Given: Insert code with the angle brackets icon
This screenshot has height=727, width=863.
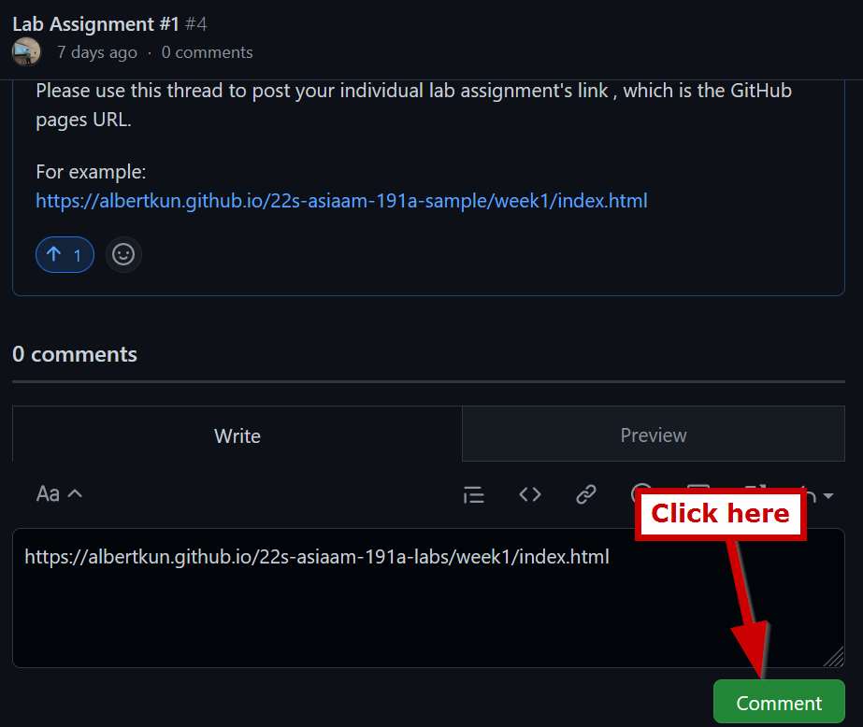Looking at the screenshot, I should [530, 494].
